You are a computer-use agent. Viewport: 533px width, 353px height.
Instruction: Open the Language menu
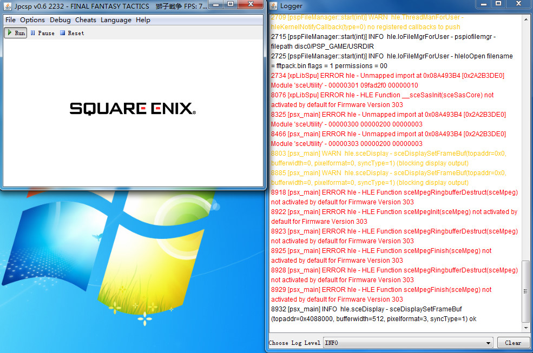pos(116,20)
